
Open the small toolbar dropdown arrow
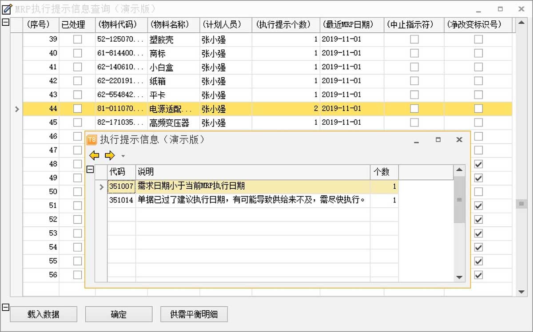[123, 156]
